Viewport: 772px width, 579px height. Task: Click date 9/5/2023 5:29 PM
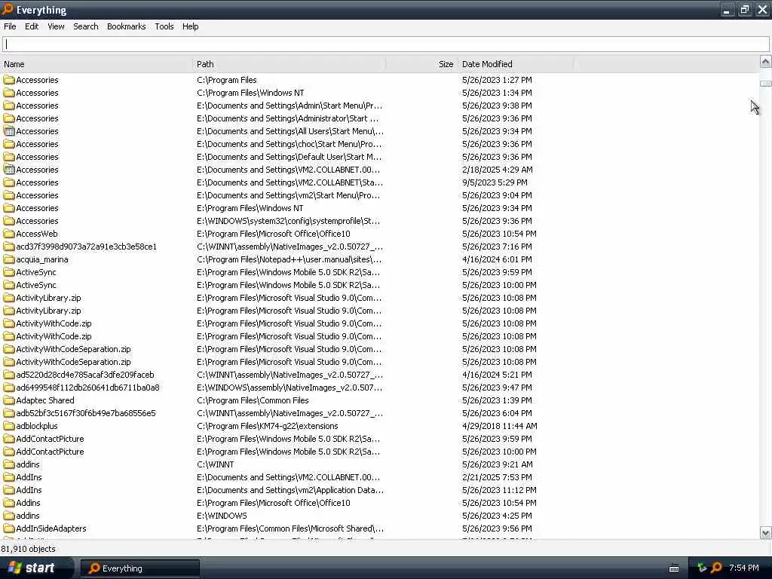coord(495,182)
